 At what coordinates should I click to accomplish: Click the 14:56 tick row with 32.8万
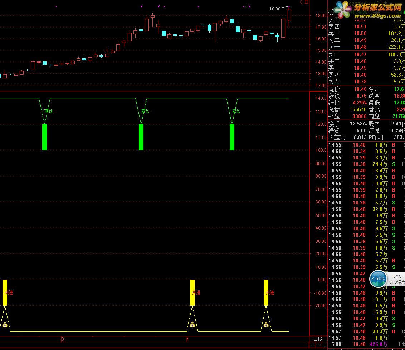[x=366, y=209]
